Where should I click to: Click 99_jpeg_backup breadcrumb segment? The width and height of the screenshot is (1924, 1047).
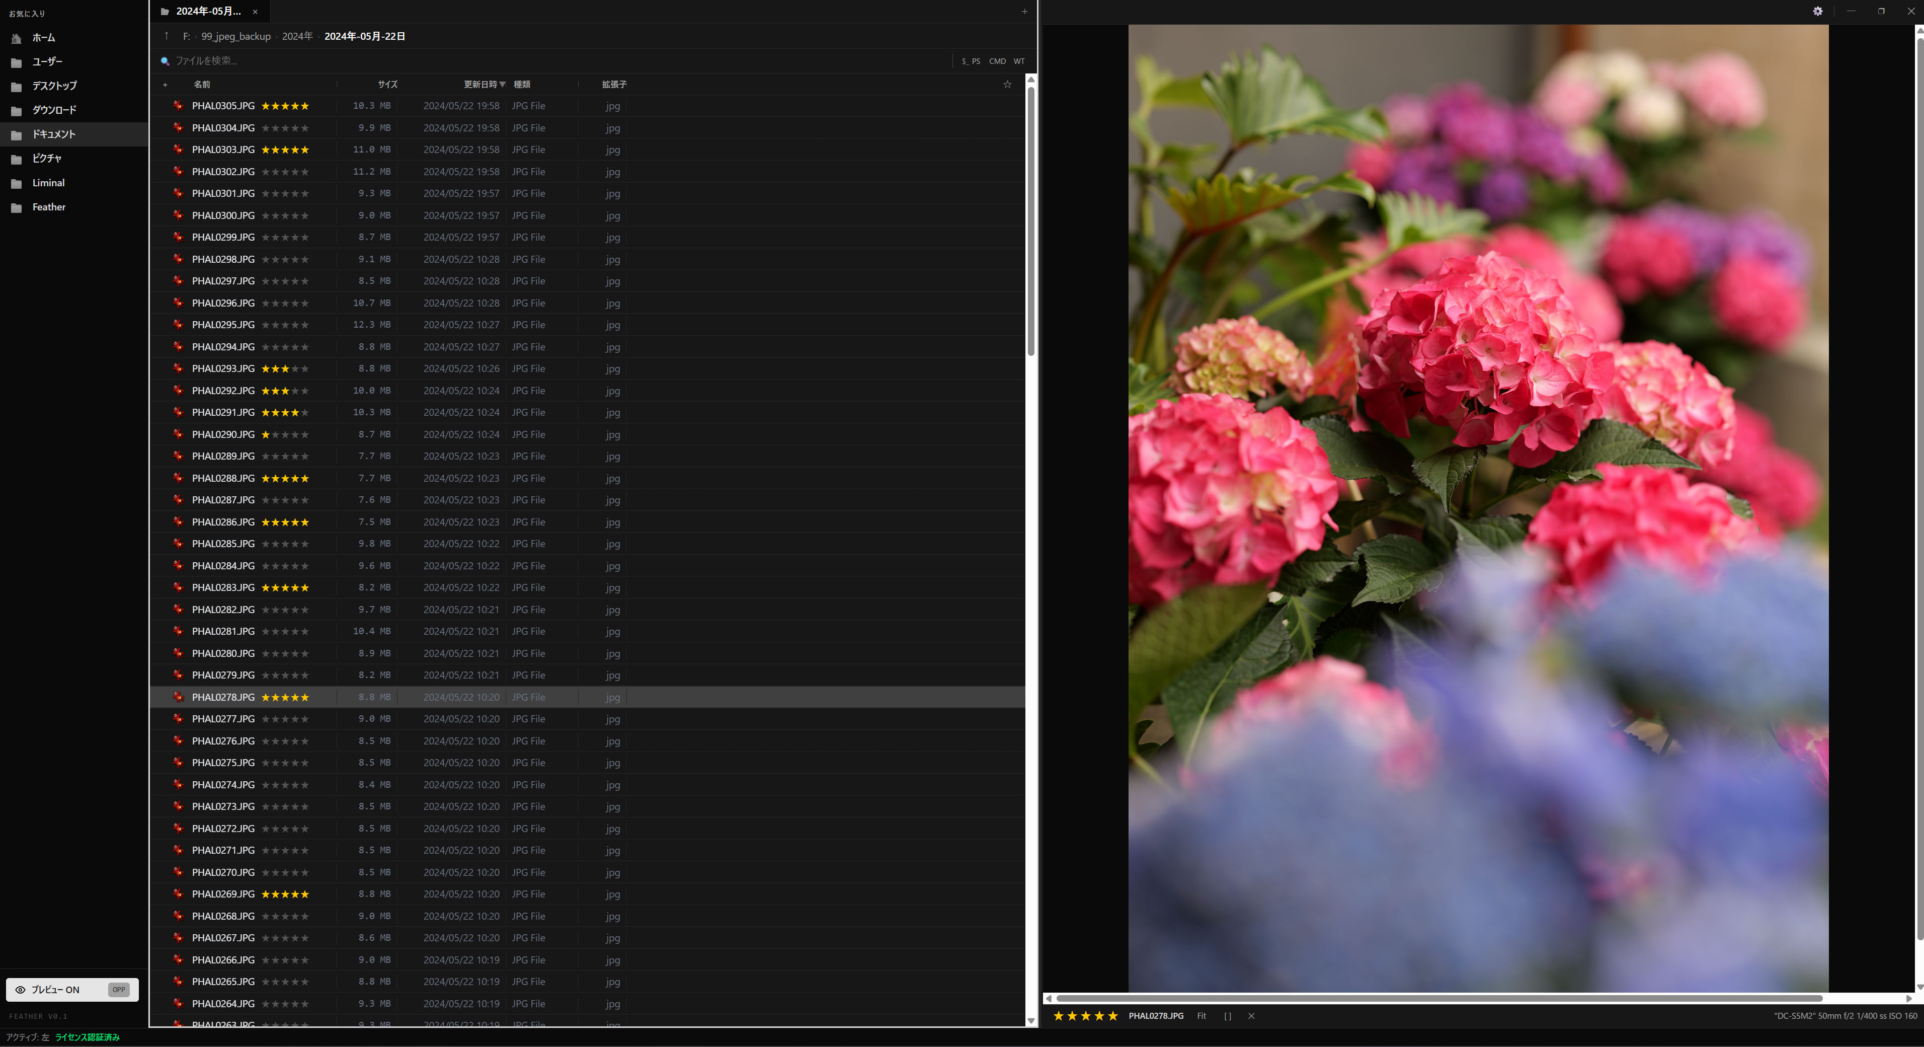pos(235,37)
